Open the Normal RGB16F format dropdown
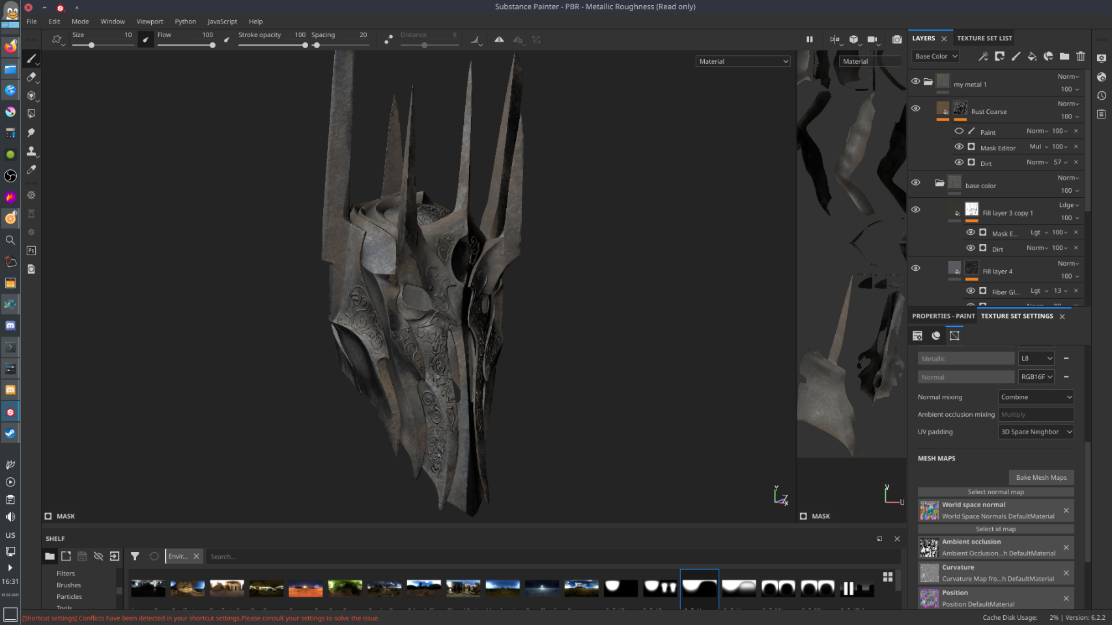 [1036, 377]
